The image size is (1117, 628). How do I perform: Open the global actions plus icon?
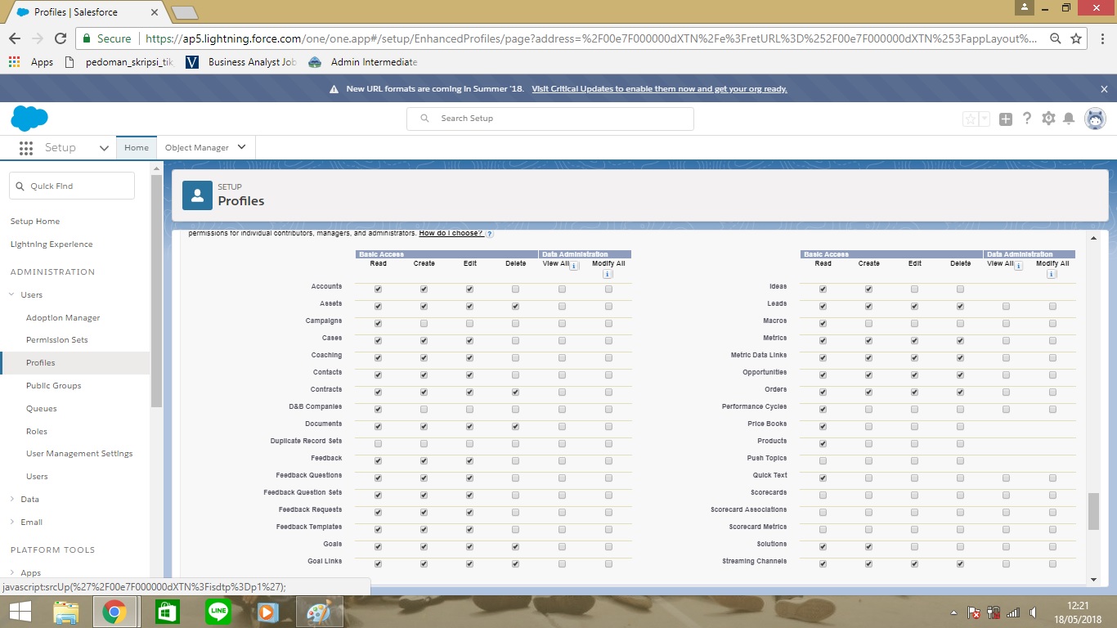click(x=1006, y=119)
